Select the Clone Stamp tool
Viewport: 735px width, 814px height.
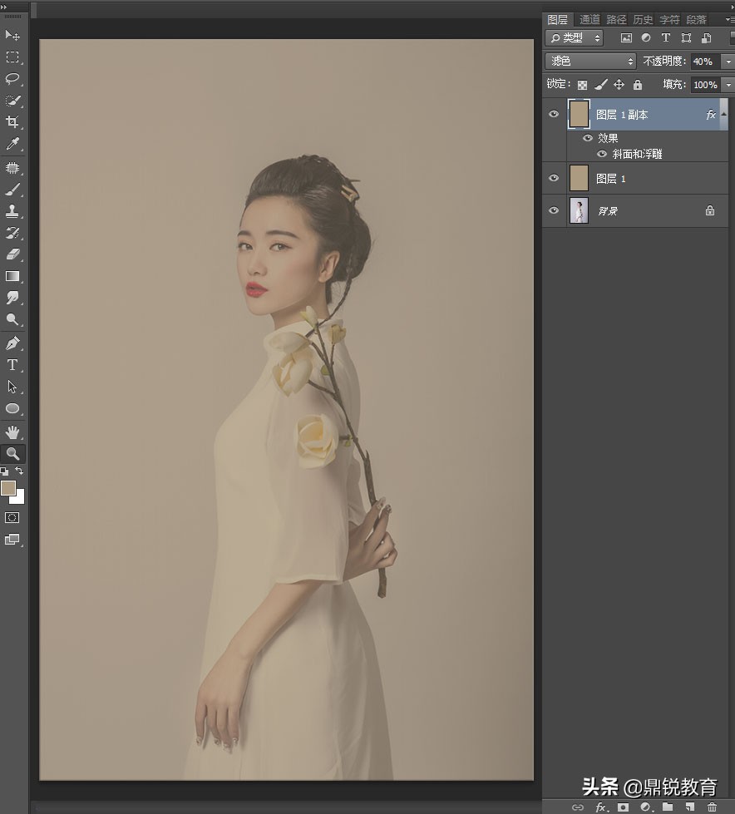coord(12,210)
